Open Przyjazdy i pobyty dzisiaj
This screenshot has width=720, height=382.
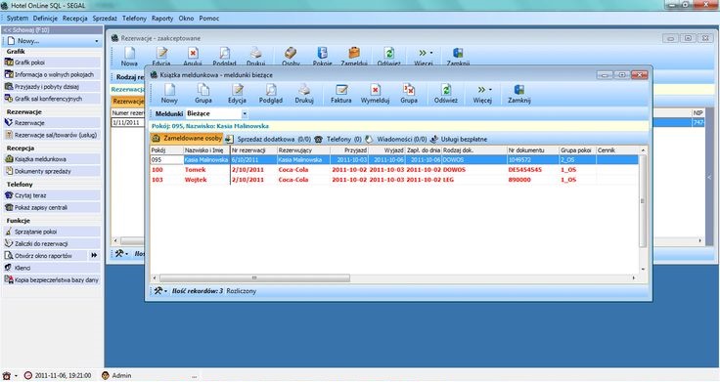[52, 86]
